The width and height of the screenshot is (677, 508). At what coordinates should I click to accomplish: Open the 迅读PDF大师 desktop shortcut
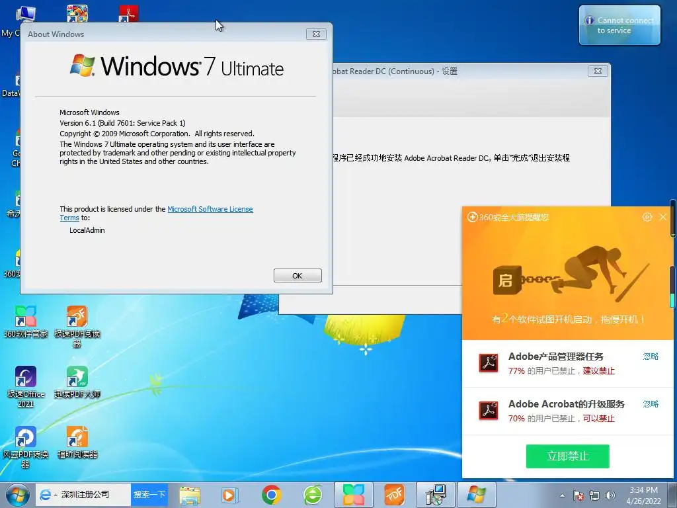(x=77, y=382)
